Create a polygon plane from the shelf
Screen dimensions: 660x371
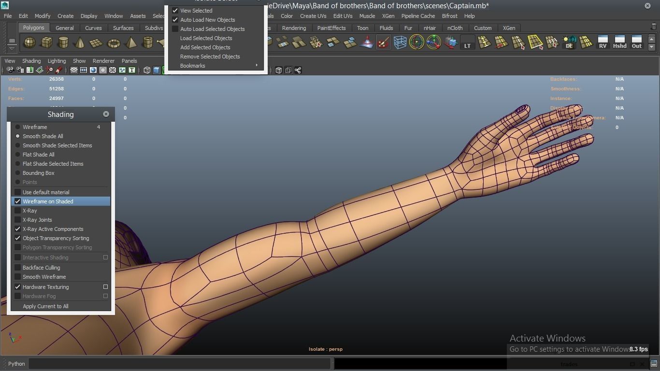[x=97, y=43]
